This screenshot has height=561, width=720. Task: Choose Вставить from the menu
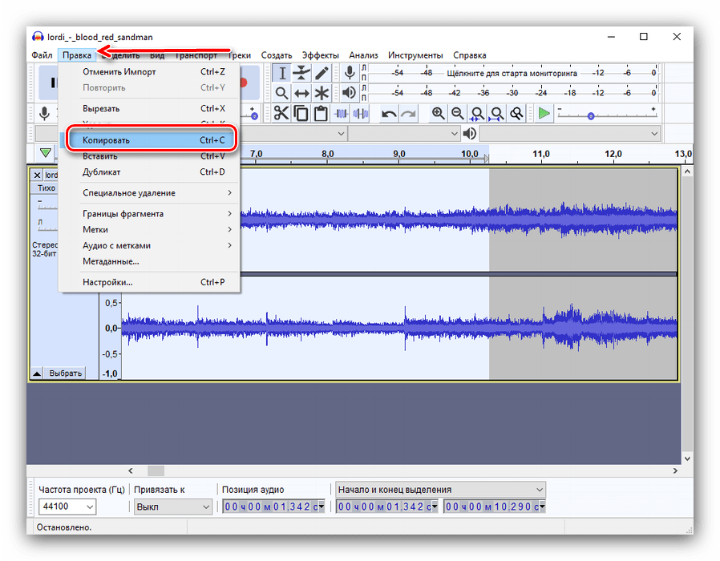pyautogui.click(x=149, y=156)
